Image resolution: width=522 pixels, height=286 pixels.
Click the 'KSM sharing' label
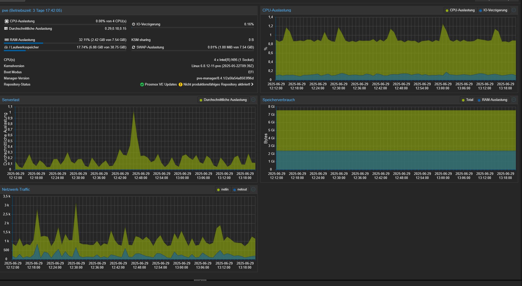(x=141, y=40)
